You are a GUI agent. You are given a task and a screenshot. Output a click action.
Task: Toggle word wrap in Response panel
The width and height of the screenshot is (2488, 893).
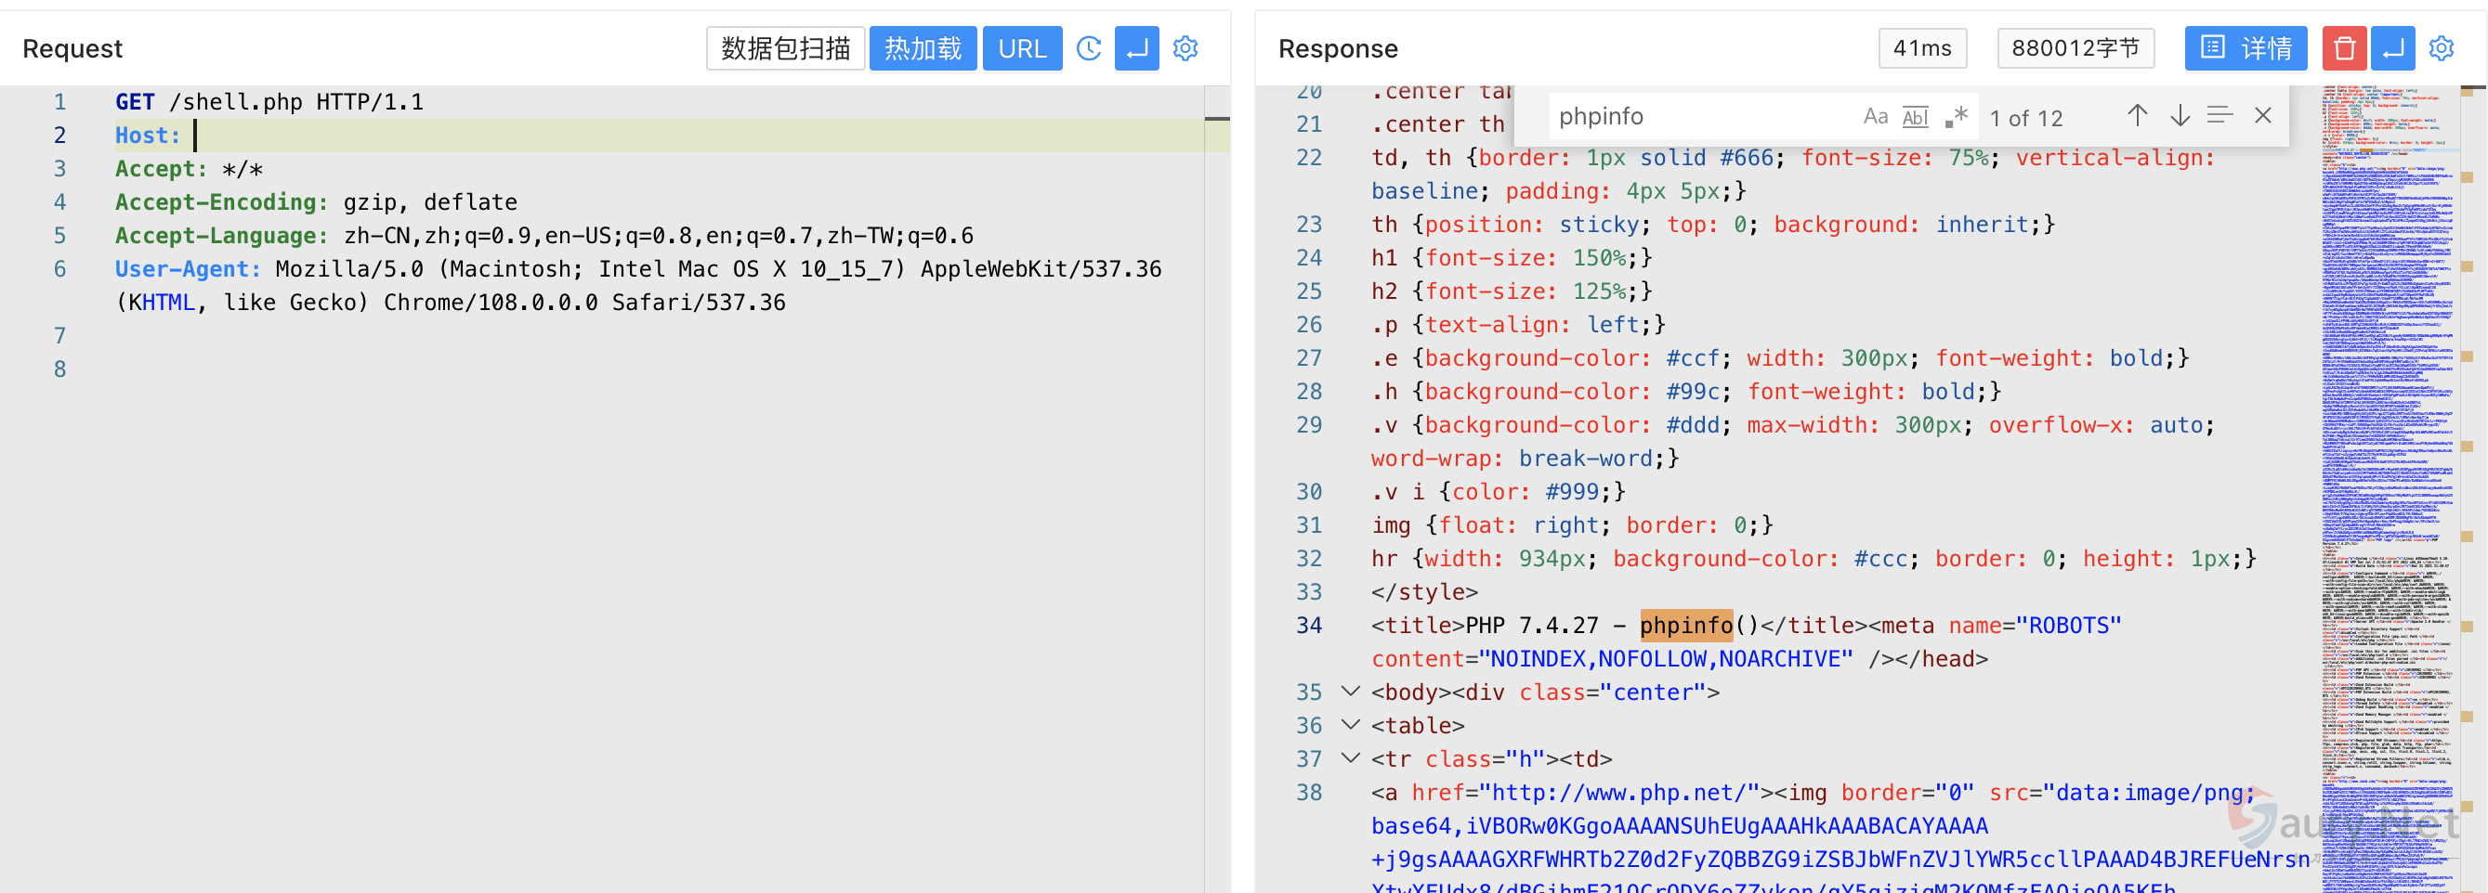(x=2392, y=48)
